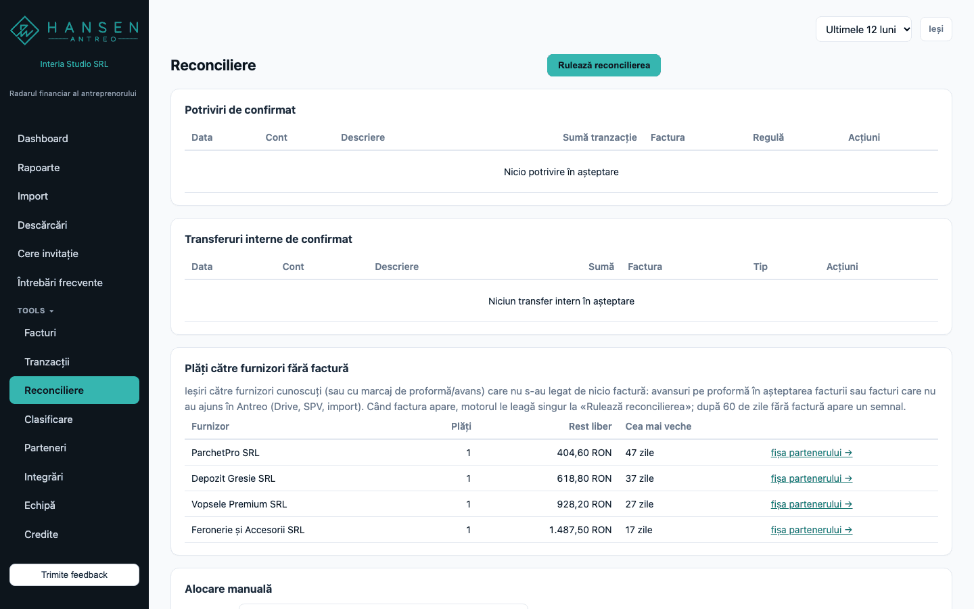Open fișa partenerului for Vopsele Premium SRL
974x609 pixels.
(x=812, y=504)
